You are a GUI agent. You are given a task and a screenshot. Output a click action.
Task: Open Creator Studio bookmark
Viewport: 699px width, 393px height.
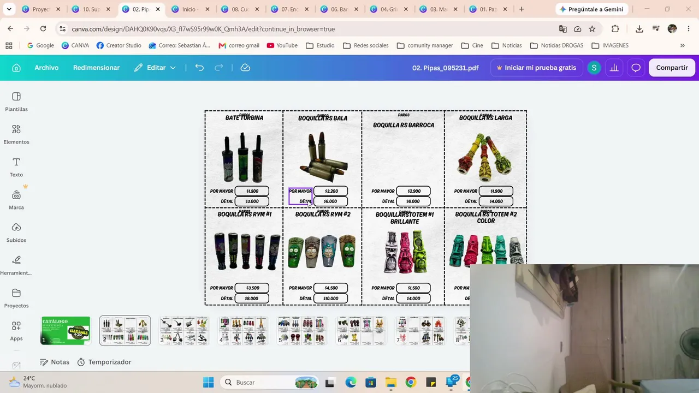119,45
